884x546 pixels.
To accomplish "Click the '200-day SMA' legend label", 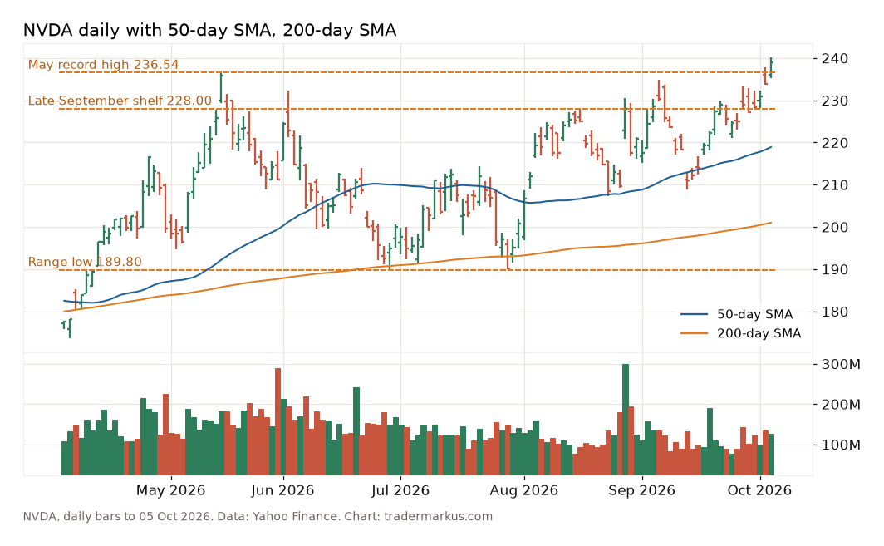I will point(759,333).
